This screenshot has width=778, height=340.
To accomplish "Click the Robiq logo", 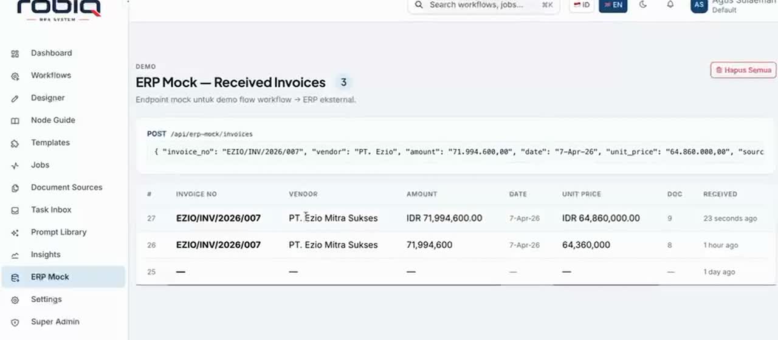I will coord(59,10).
